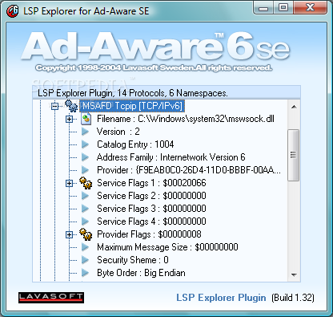The height and width of the screenshot is (317, 333).
Task: Click the vertical scrollbar thumb
Action: (294, 155)
